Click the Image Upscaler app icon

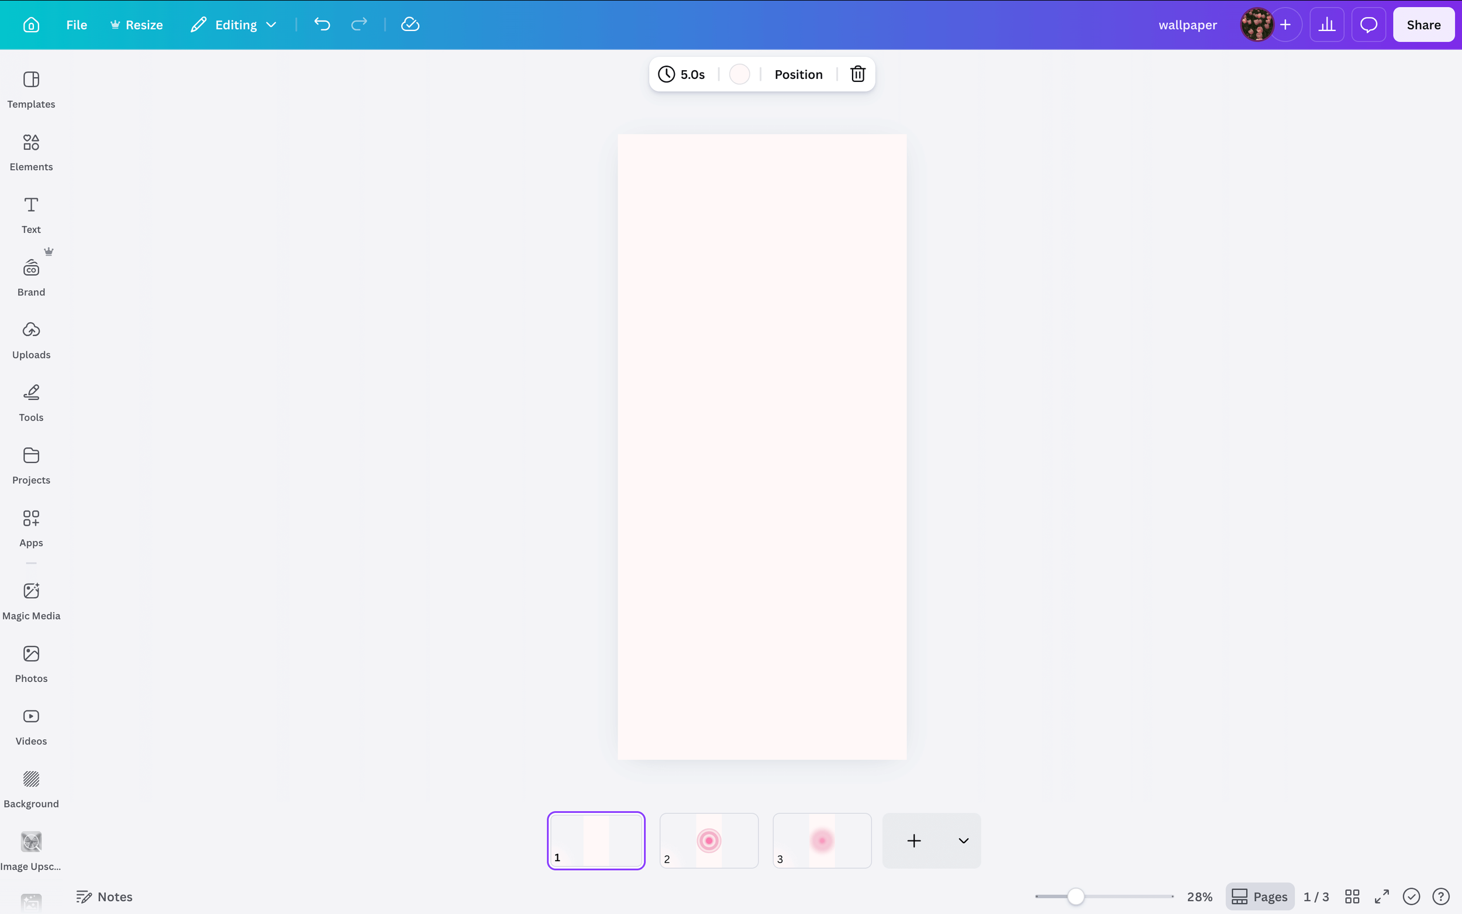[31, 841]
